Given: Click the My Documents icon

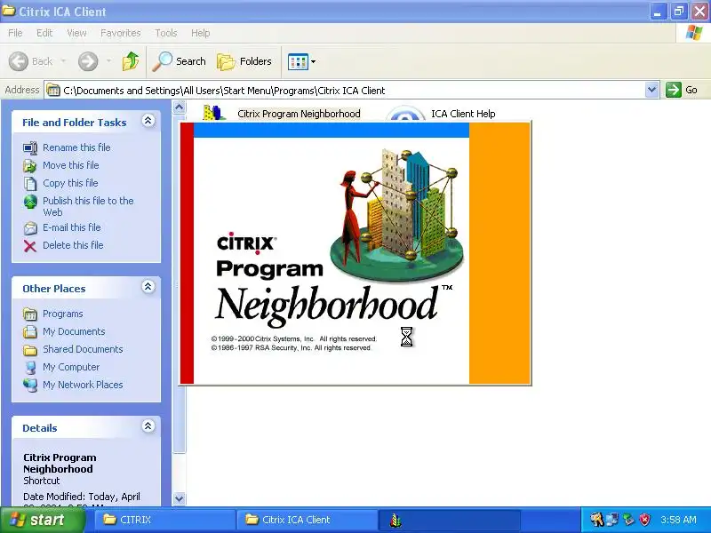Looking at the screenshot, I should (x=30, y=331).
